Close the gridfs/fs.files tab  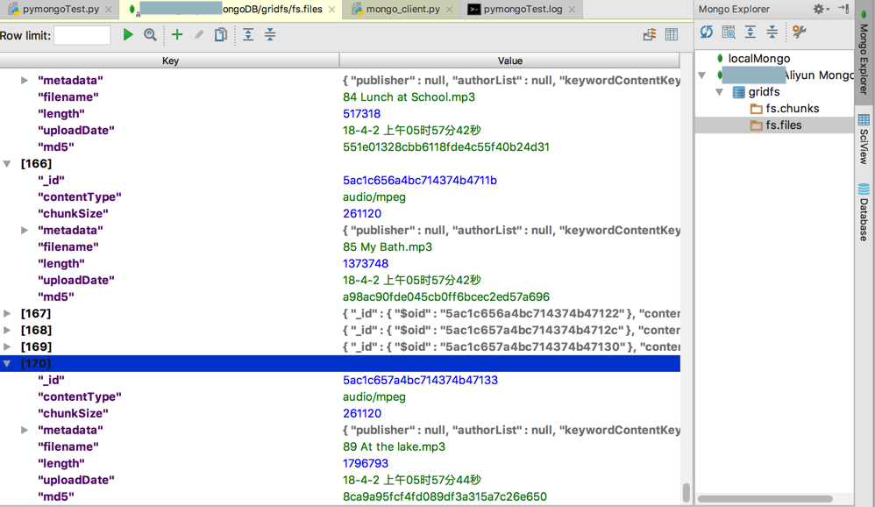pyautogui.click(x=332, y=10)
